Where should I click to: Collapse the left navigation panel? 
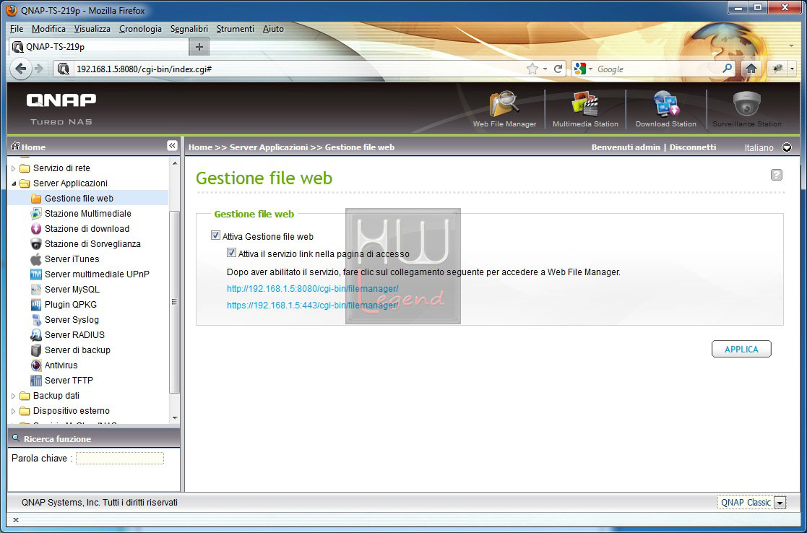(x=173, y=146)
